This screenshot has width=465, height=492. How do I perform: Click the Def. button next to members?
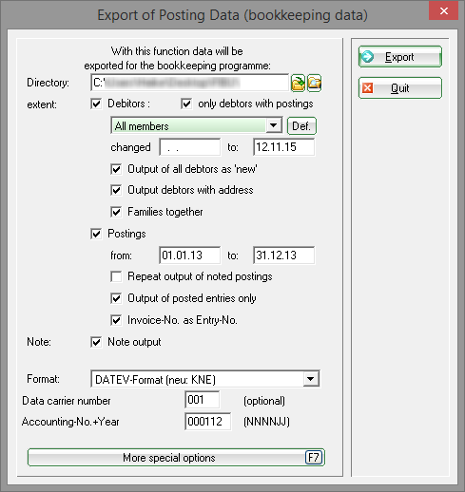click(x=301, y=126)
